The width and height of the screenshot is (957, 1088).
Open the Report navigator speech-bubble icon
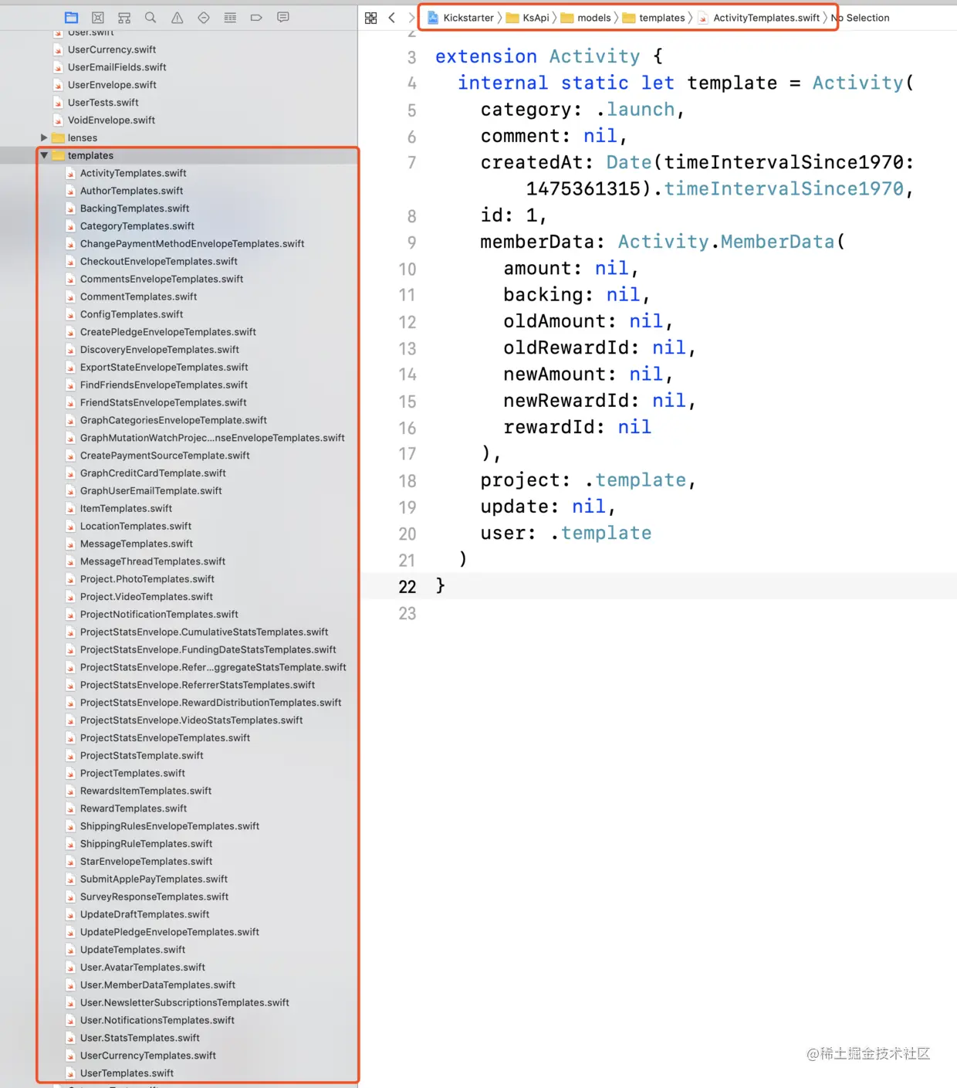click(x=283, y=17)
